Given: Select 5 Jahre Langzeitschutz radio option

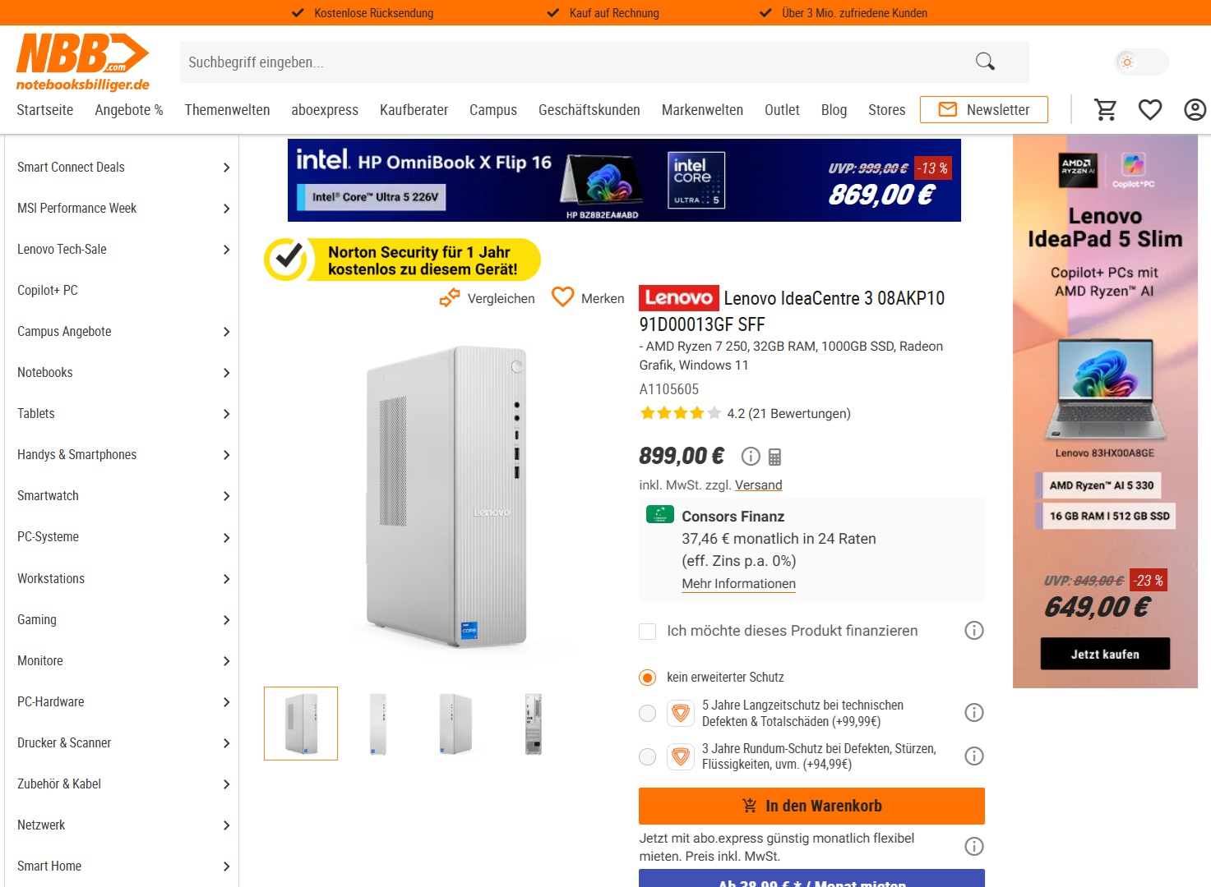Looking at the screenshot, I should click(648, 713).
